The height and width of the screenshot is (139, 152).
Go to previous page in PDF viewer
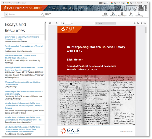pyautogui.click(x=60, y=23)
